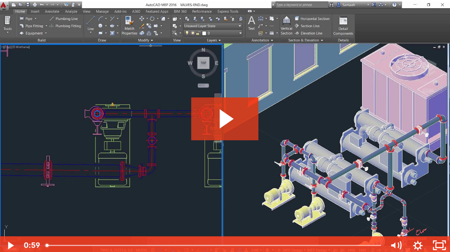Screen dimensions: 450x252
Task: Click the Vertical Section tool
Action: [286, 25]
